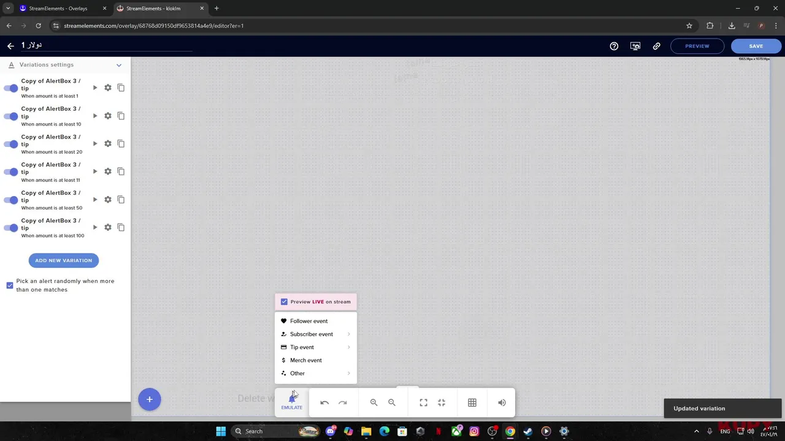Open Chrome media controls icon
The height and width of the screenshot is (441, 785).
(747, 26)
